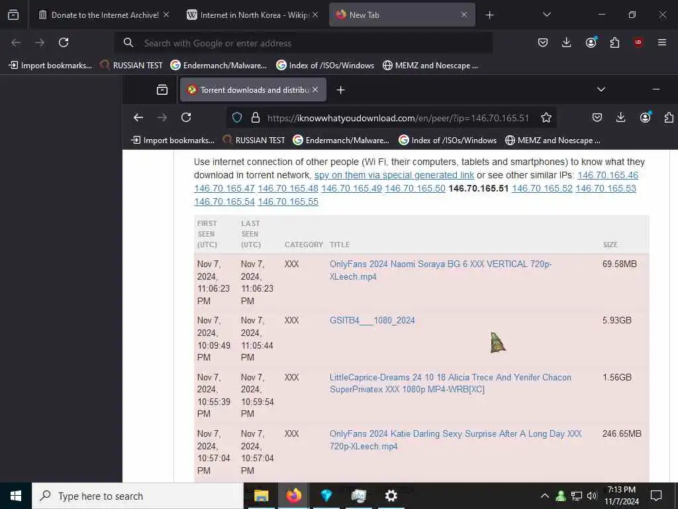The image size is (678, 509).
Task: Close the Internet in North Korea tab
Action: pyautogui.click(x=315, y=15)
